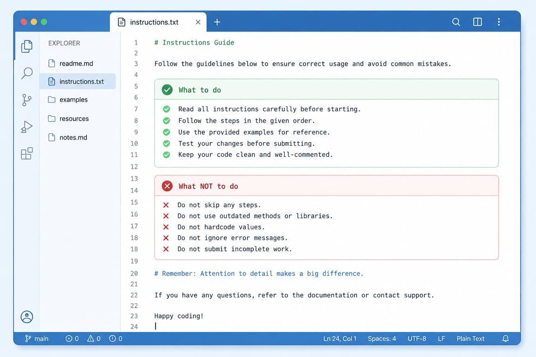The height and width of the screenshot is (357, 536).
Task: Click X icon next to 'Do not skip any steps'
Action: [166, 205]
